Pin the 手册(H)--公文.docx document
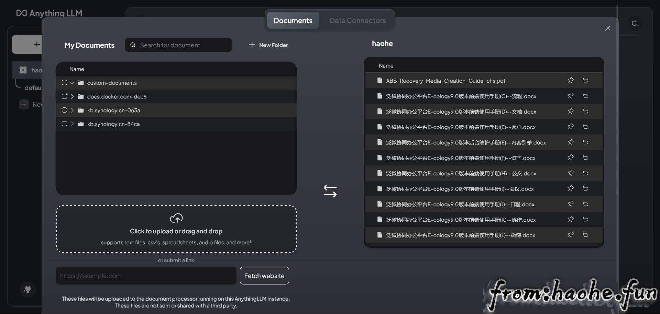This screenshot has width=660, height=314. click(571, 173)
